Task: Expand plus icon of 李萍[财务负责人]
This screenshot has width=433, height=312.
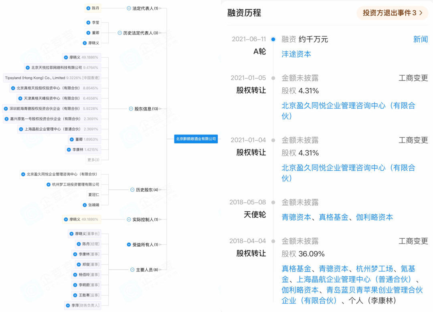Action: pyautogui.click(x=68, y=306)
